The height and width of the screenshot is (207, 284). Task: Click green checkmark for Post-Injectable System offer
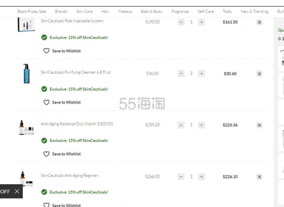tap(44, 38)
